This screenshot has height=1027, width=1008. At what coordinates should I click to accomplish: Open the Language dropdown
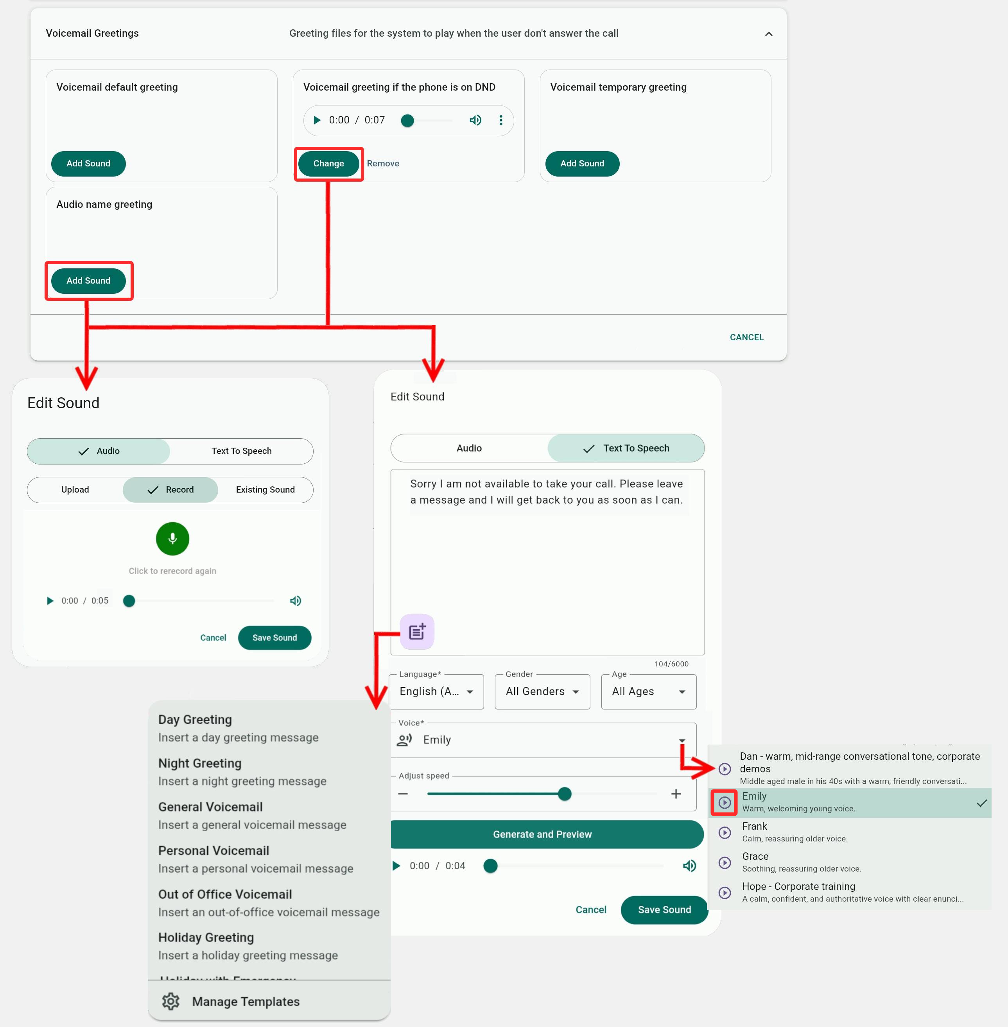pos(436,691)
